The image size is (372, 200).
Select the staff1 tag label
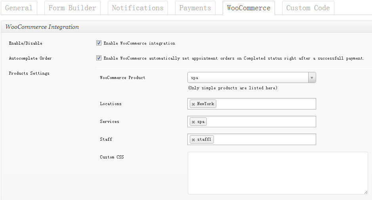click(x=204, y=140)
